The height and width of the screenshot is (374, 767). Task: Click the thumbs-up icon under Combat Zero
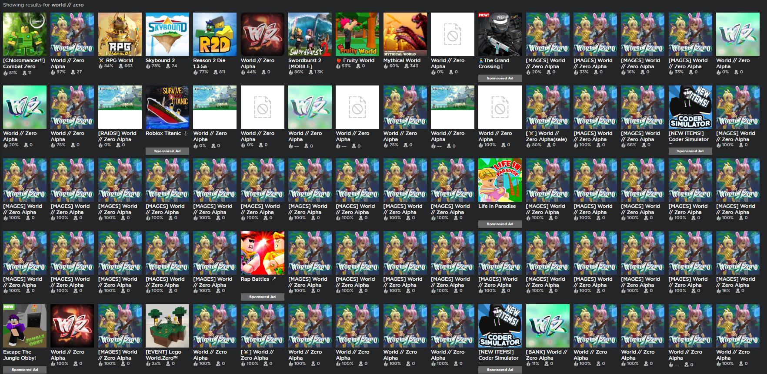(5, 73)
